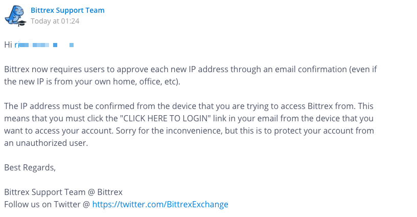Click the 'Bittrex Support Team @ Bittrex' signature line
The width and height of the screenshot is (417, 217).
point(63,192)
